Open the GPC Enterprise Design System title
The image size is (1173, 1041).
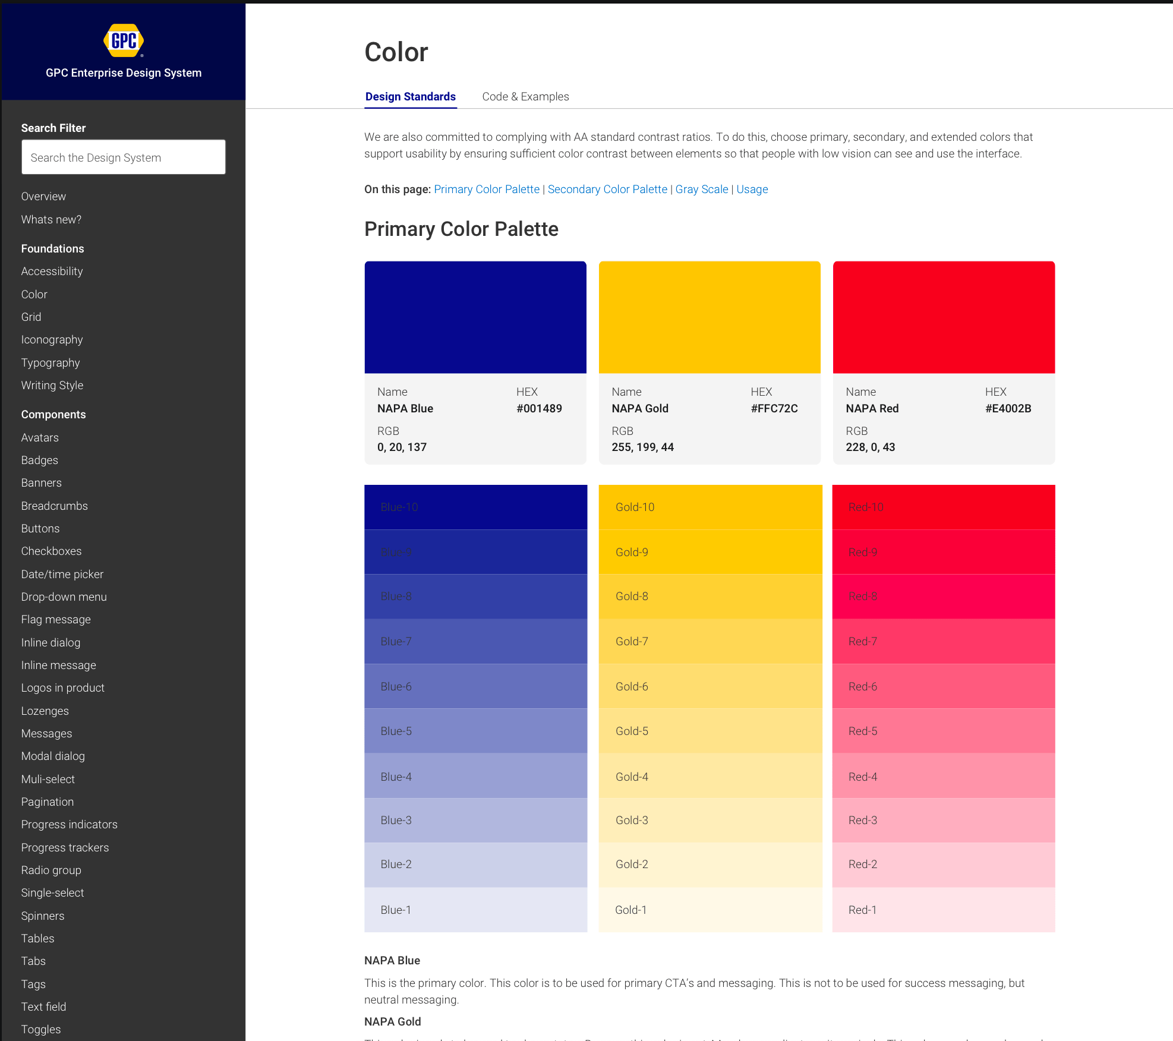click(x=124, y=72)
